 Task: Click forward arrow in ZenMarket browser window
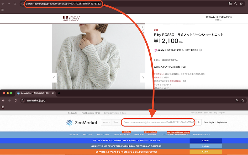click(x=9, y=100)
